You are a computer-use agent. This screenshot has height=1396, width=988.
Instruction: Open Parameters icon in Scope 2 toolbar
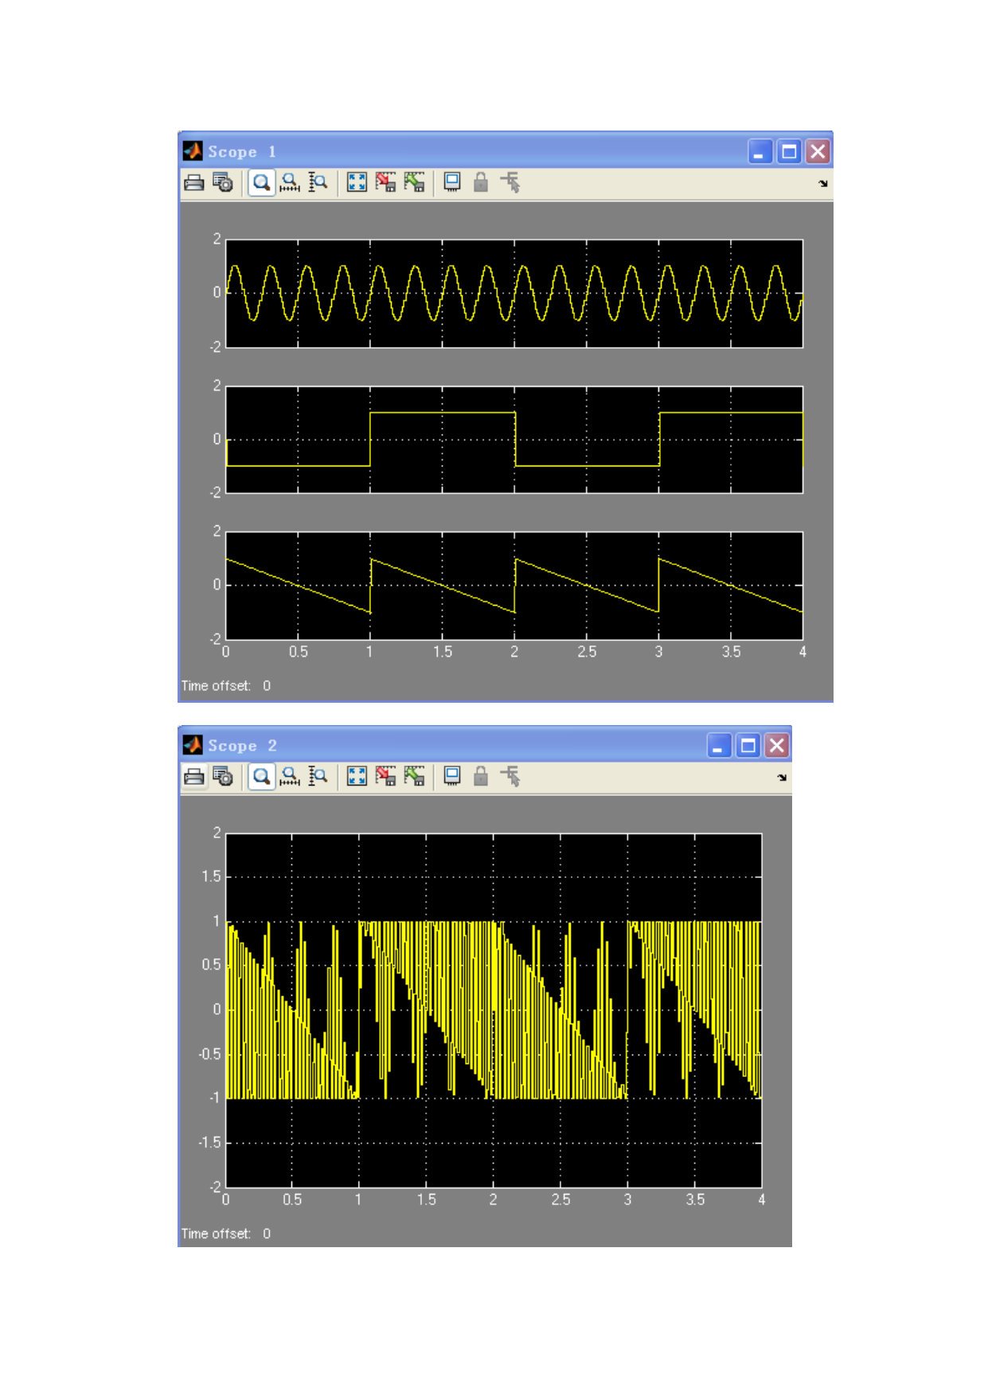[x=223, y=777]
